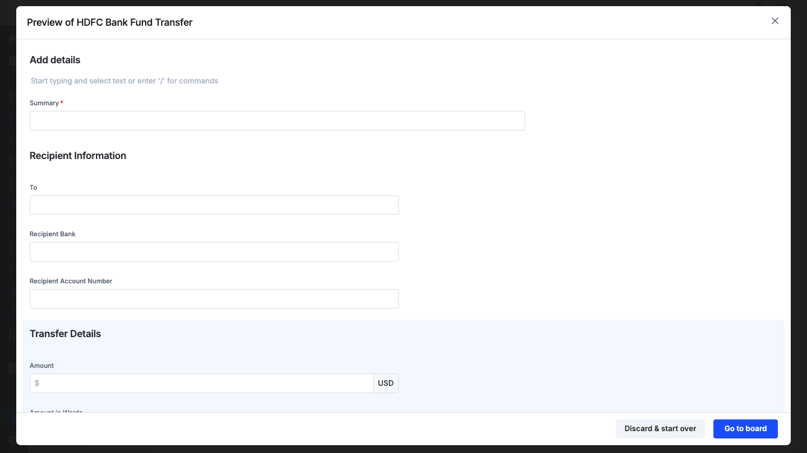
Task: Click the Recipient Bank label
Action: coord(53,234)
